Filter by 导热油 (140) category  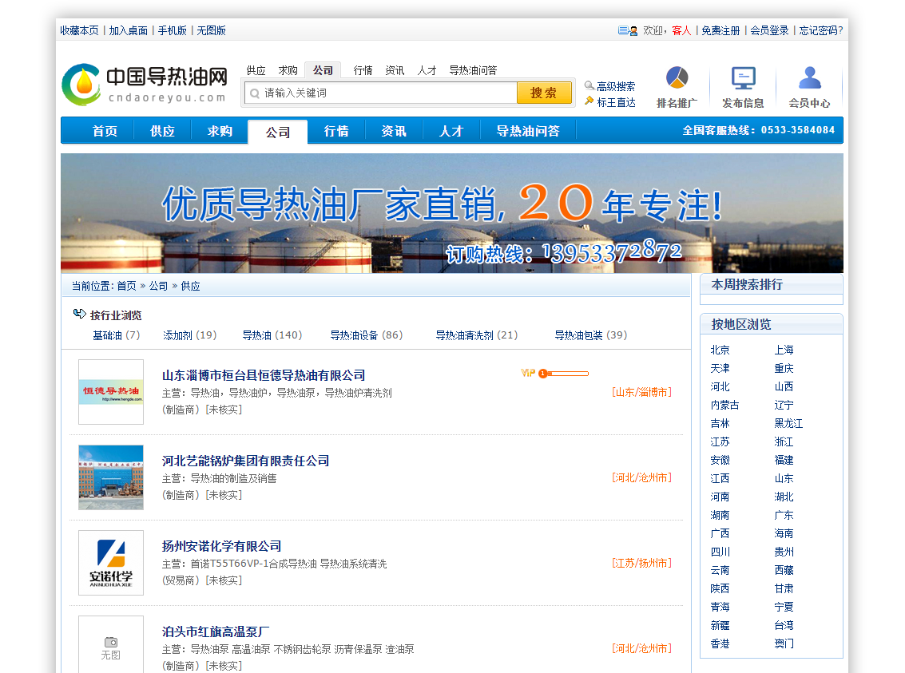(x=272, y=335)
